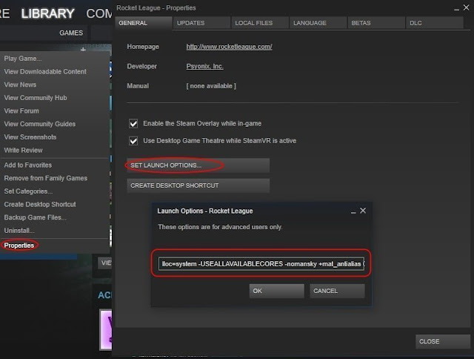The width and height of the screenshot is (474, 359).
Task: Choose View Community Guides entry
Action: (x=39, y=124)
